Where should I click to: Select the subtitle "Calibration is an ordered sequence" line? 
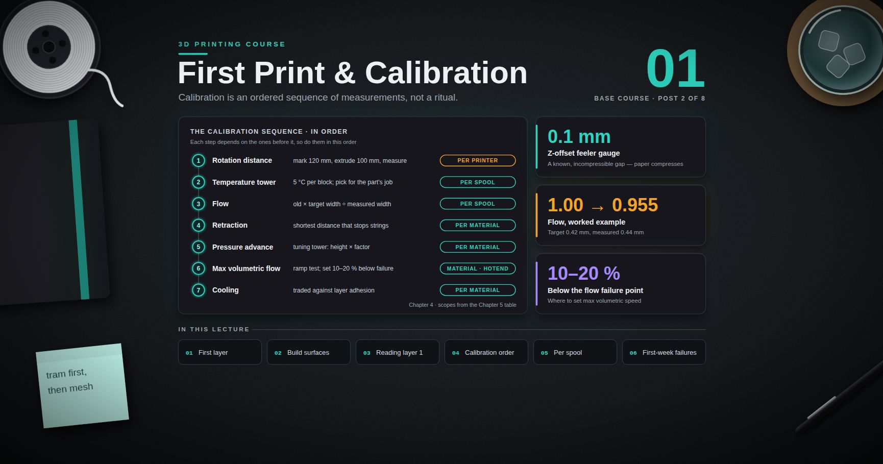318,97
